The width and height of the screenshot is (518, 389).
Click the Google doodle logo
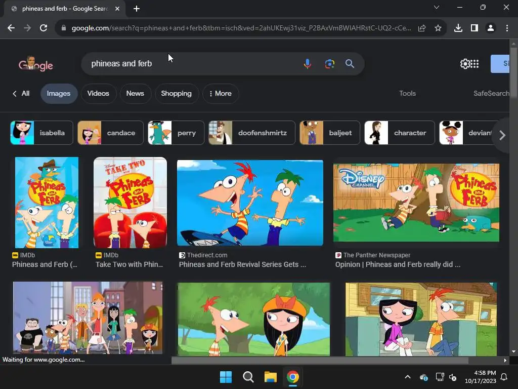36,63
